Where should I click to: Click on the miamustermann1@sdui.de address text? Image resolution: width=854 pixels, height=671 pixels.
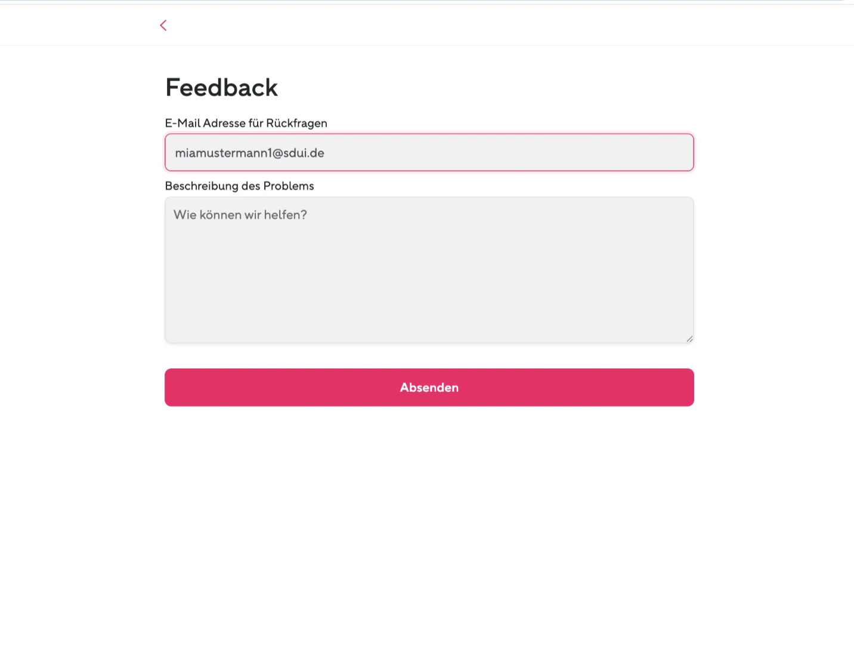pos(250,153)
